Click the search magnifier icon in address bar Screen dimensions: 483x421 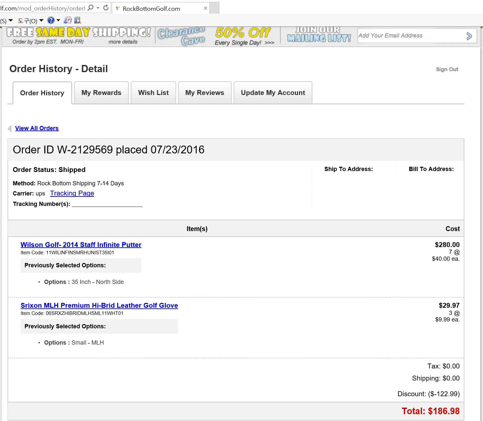tap(91, 8)
